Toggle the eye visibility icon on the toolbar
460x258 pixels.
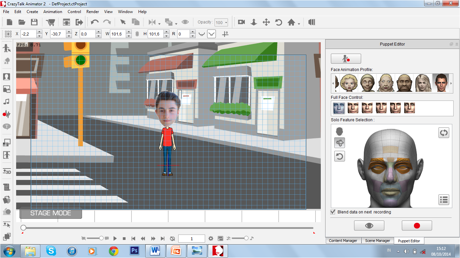coord(185,22)
